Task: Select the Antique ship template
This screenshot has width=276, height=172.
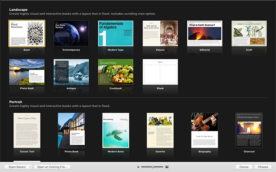Action: 71,72
